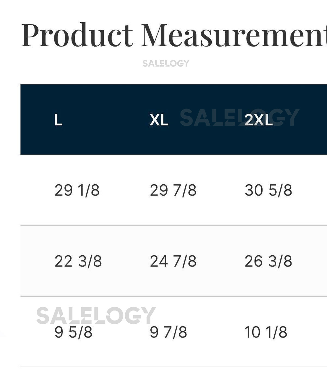The image size is (327, 378).
Task: Select the XL size column header
Action: click(159, 120)
